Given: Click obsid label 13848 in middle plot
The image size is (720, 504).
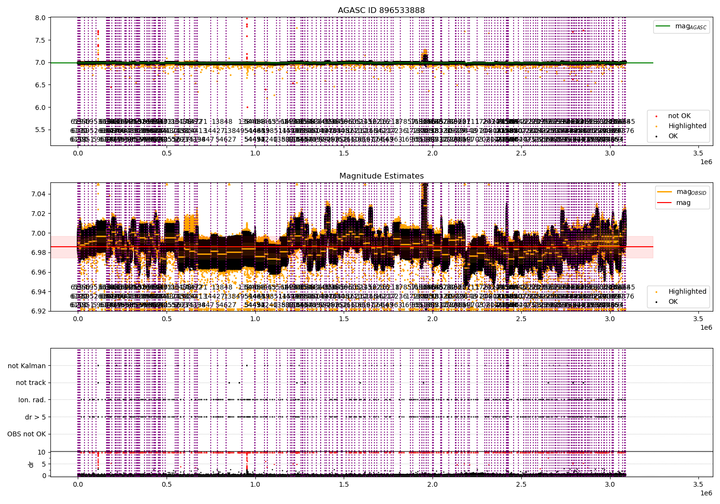Looking at the screenshot, I should point(222,287).
